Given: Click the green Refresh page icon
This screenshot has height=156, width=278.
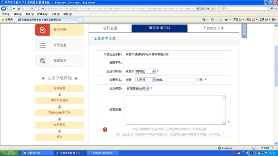Looking at the screenshot, I should (208, 8).
